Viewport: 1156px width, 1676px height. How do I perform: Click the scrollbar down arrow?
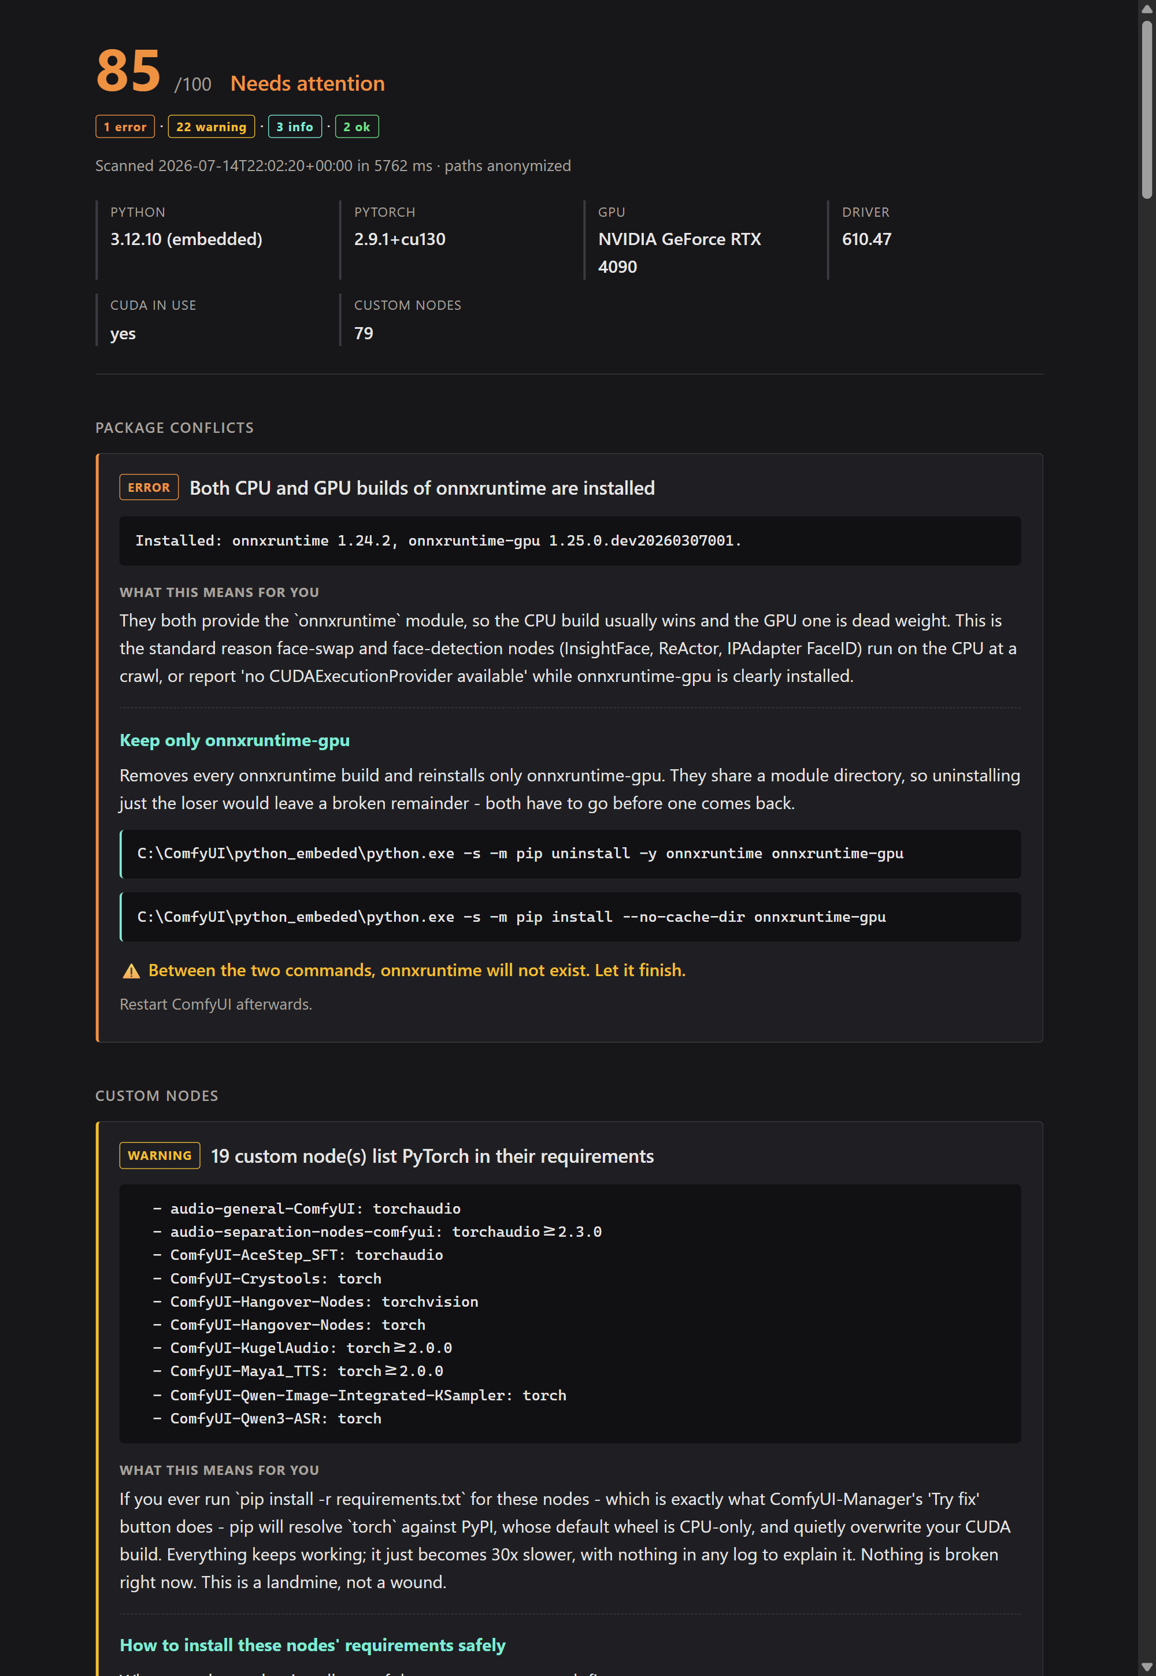(x=1147, y=1667)
